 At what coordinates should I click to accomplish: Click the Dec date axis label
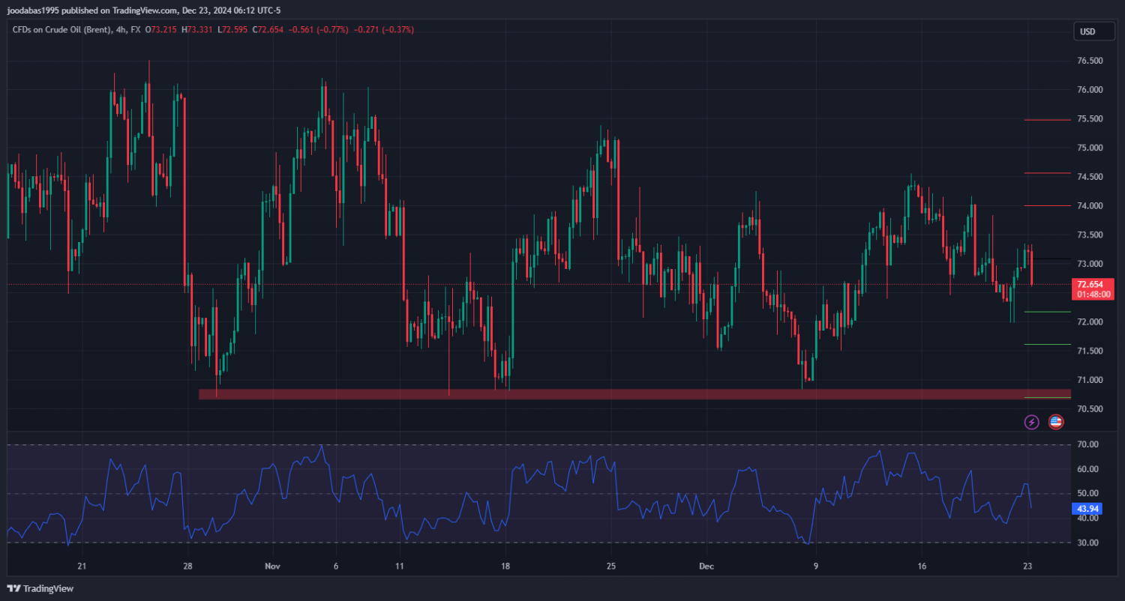click(x=706, y=566)
